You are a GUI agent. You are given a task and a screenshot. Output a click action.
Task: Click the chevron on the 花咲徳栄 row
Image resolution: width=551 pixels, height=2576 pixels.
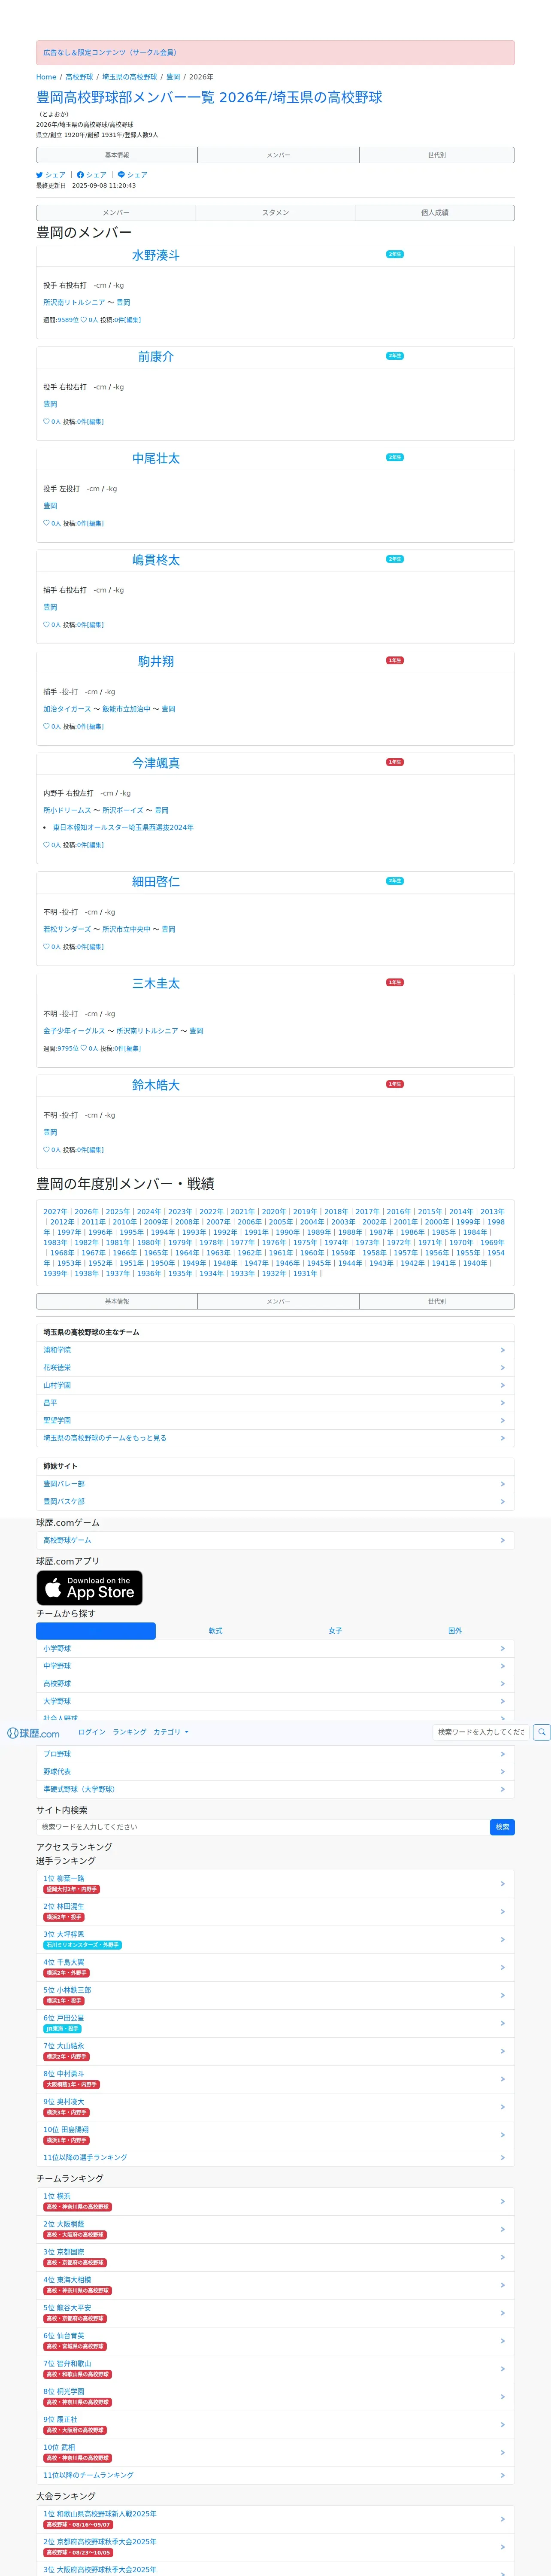(502, 1368)
